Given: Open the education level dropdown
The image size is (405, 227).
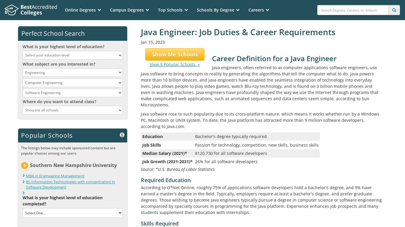Looking at the screenshot, I should coord(73,55).
